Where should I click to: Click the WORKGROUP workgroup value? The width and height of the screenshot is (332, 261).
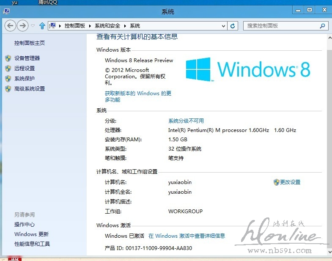pyautogui.click(x=185, y=211)
